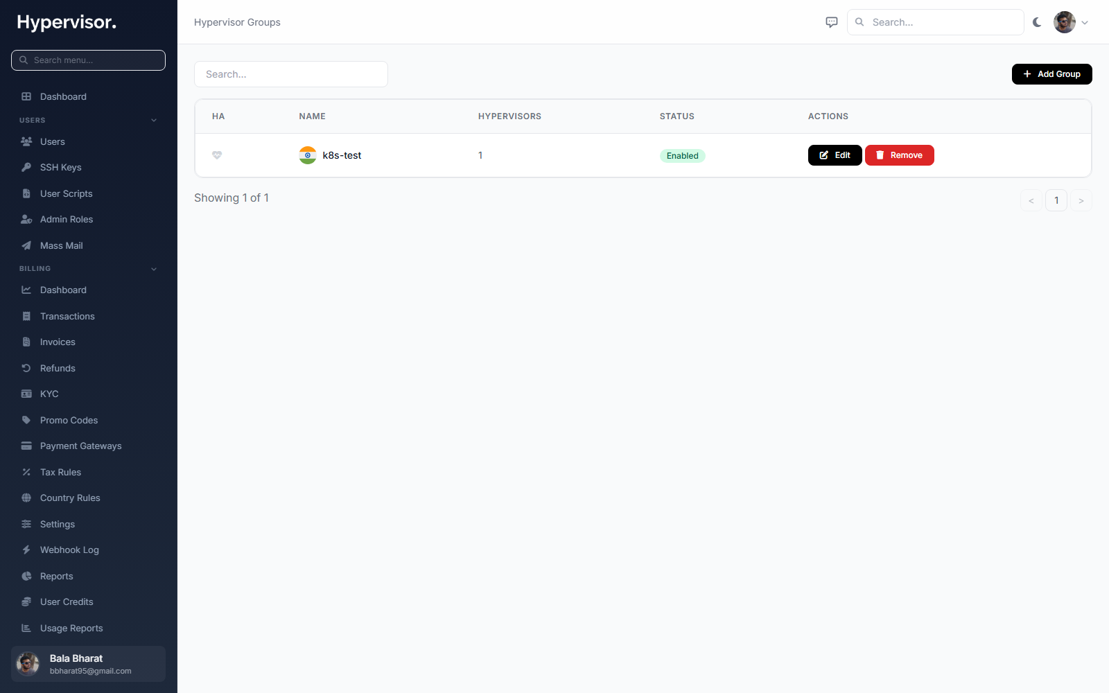Open Users icon in sidebar
The image size is (1109, 693).
26,141
